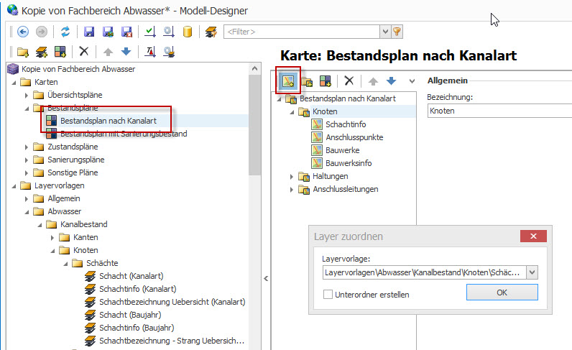
Task: Click the yellow database cylinder icon
Action: (188, 32)
